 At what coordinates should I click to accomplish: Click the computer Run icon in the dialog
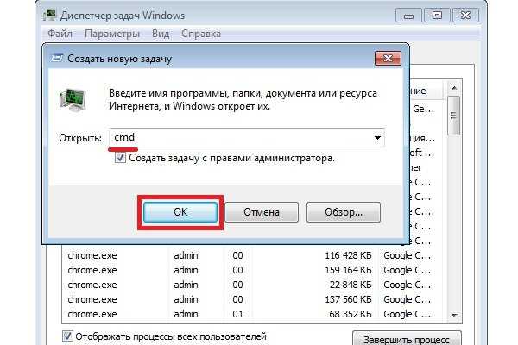73,100
